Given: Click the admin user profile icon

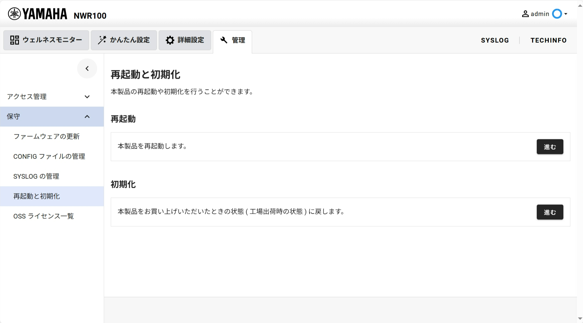Looking at the screenshot, I should point(525,14).
